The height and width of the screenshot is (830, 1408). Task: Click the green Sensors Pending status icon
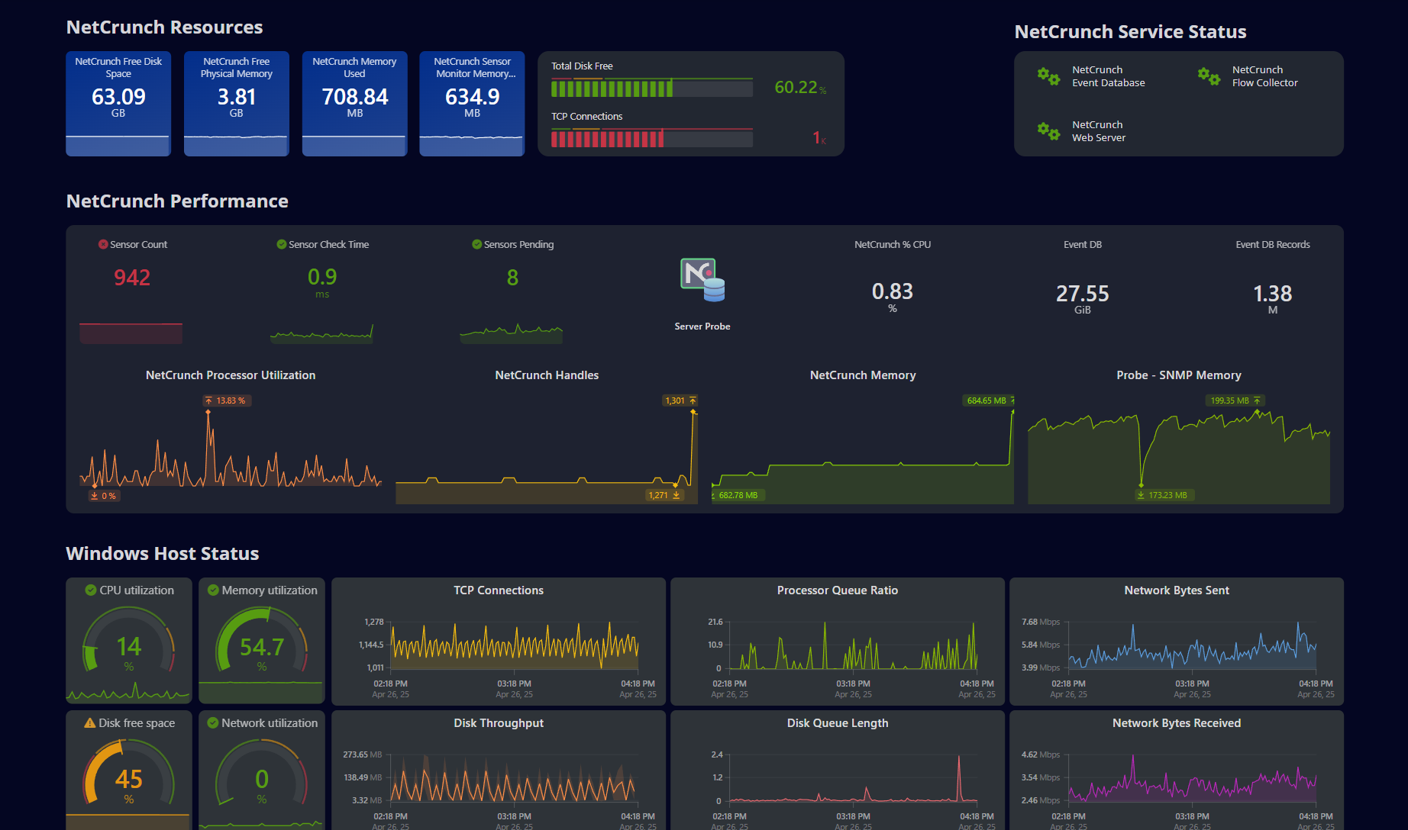[x=477, y=244]
